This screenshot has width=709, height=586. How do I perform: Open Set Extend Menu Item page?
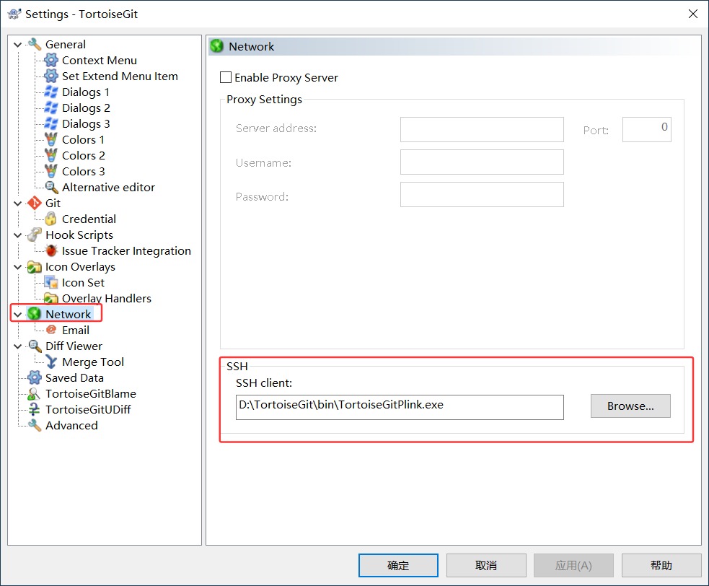tap(120, 76)
